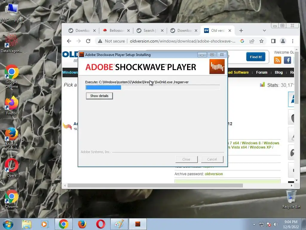
Task: Open Google Chrome desktop shortcut
Action: pyautogui.click(x=12, y=76)
